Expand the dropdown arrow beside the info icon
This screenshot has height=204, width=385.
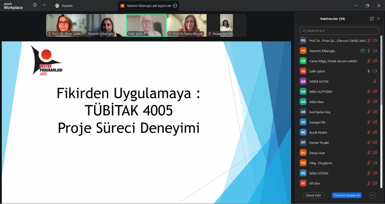click(44, 5)
